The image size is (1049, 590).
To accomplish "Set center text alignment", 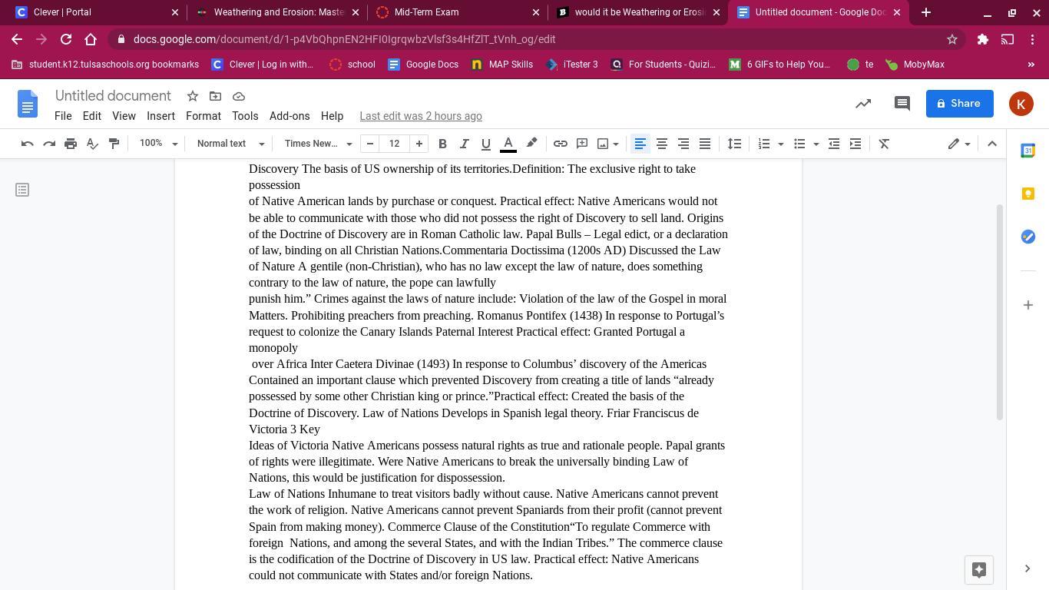I will tap(661, 144).
